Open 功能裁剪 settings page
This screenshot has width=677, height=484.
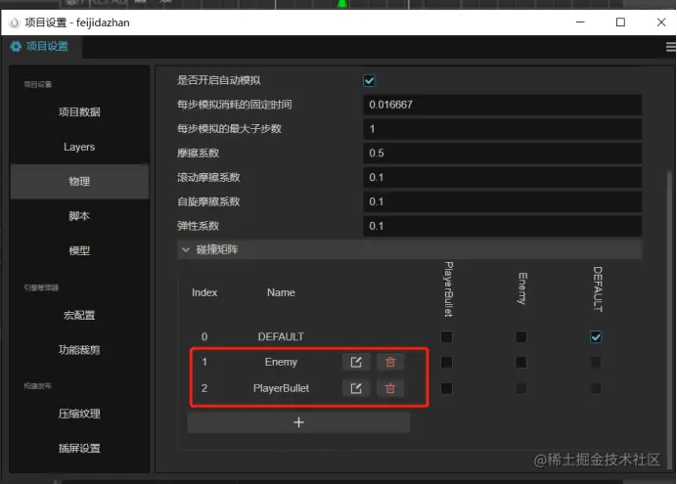coord(79,350)
